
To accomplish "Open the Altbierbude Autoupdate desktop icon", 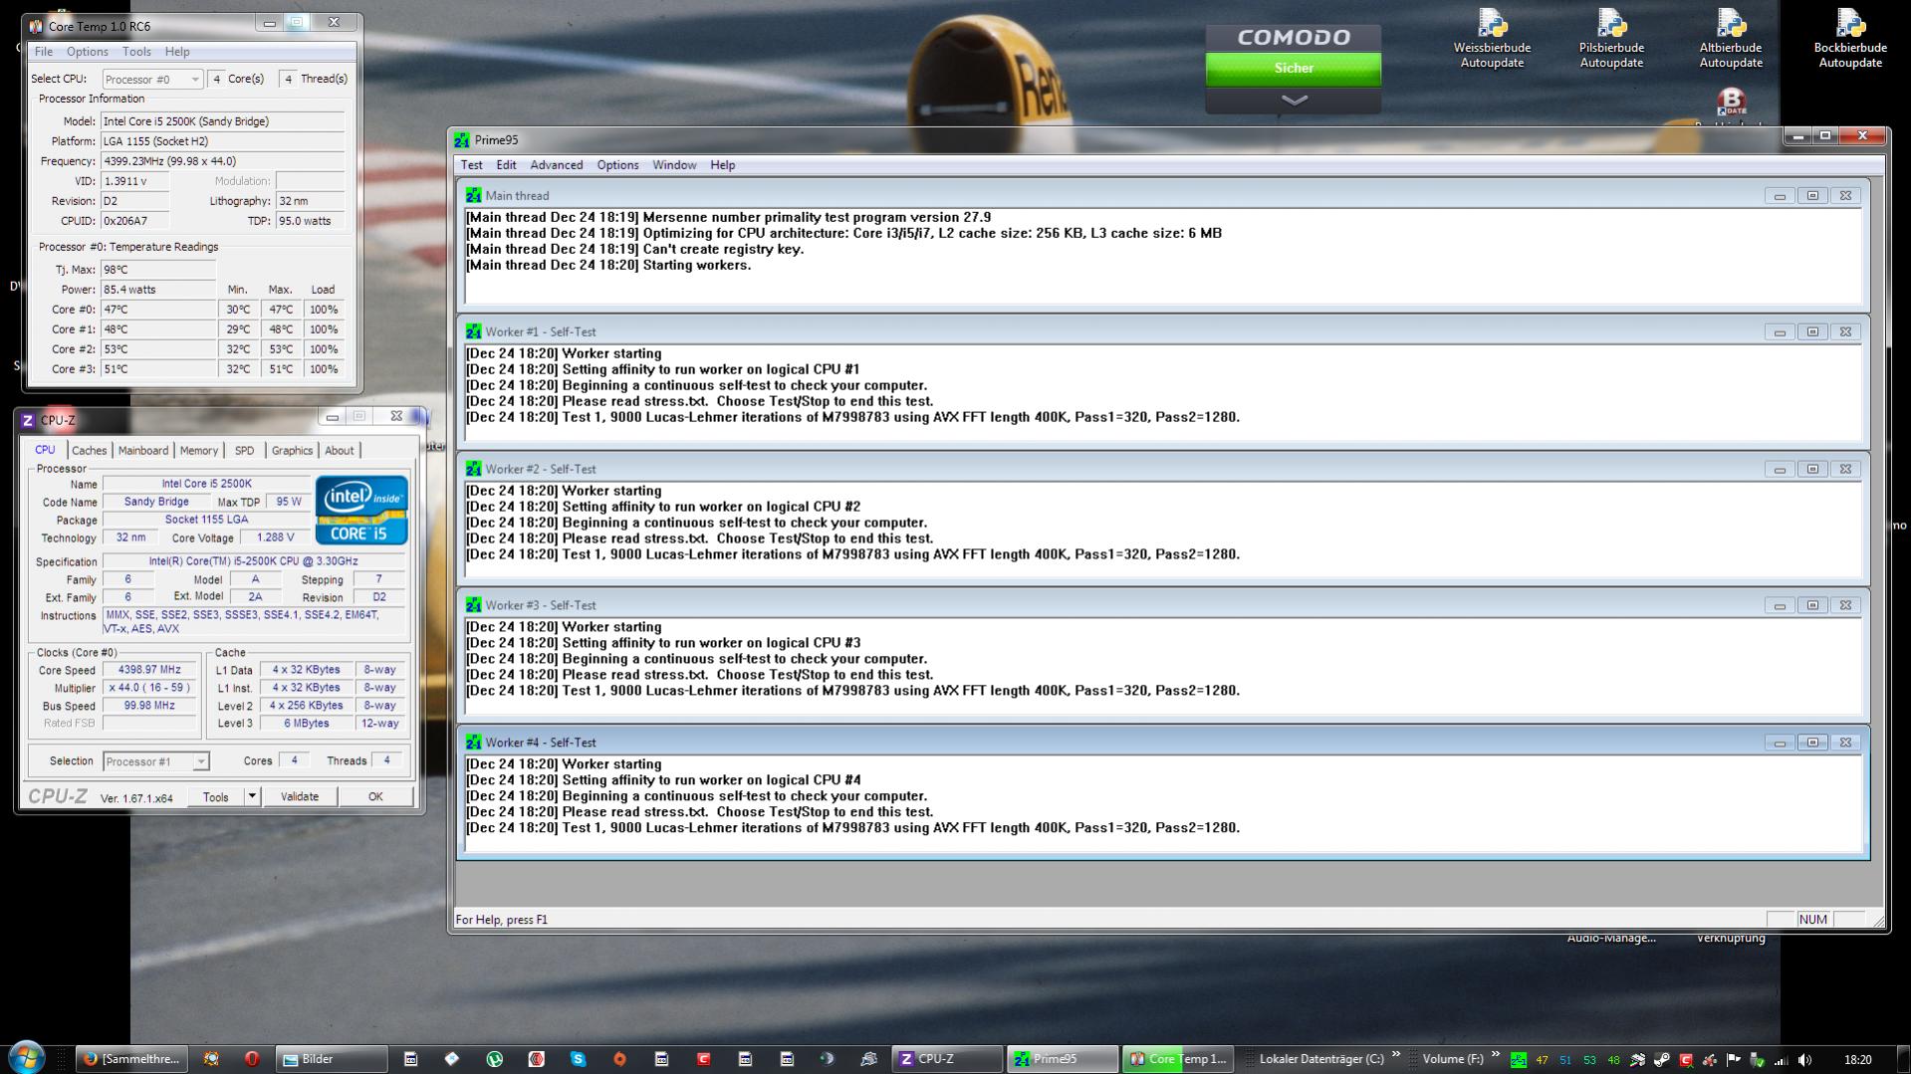I will (x=1731, y=39).
